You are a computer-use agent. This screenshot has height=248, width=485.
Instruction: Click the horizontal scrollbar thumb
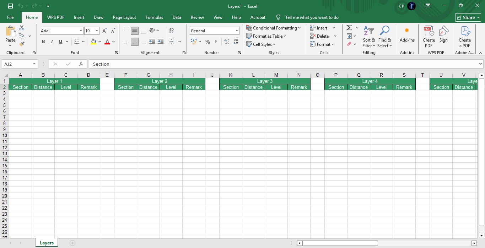point(340,243)
